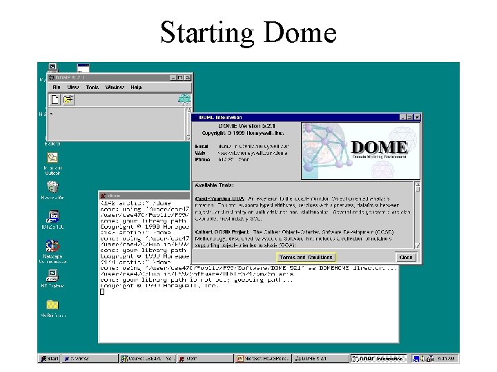This screenshot has height=372, width=497.
Task: Click the DOME banner image in the Information dialog
Action: [360, 151]
